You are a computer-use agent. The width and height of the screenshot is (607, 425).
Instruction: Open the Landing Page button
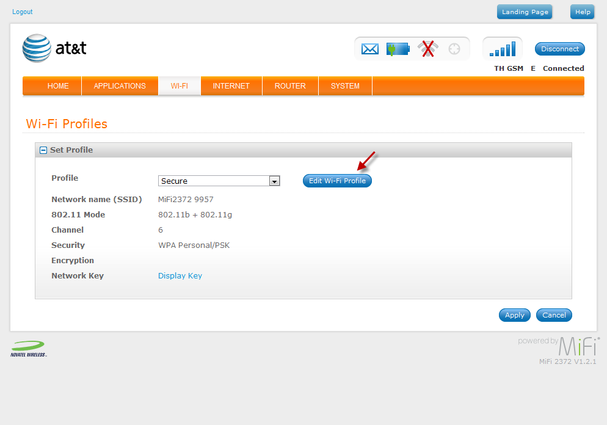tap(525, 12)
